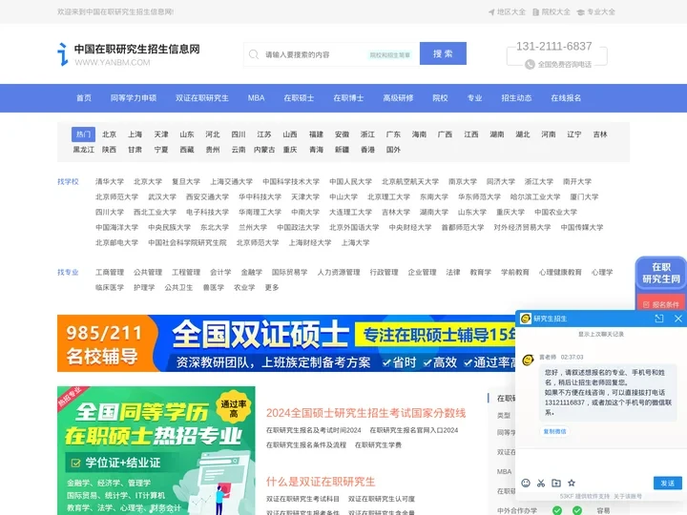Open 工商管理 major link

[x=110, y=273]
